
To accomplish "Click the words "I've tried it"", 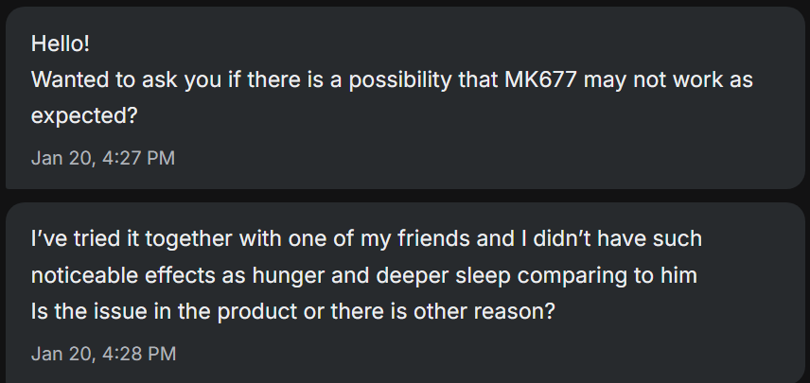I will 80,238.
